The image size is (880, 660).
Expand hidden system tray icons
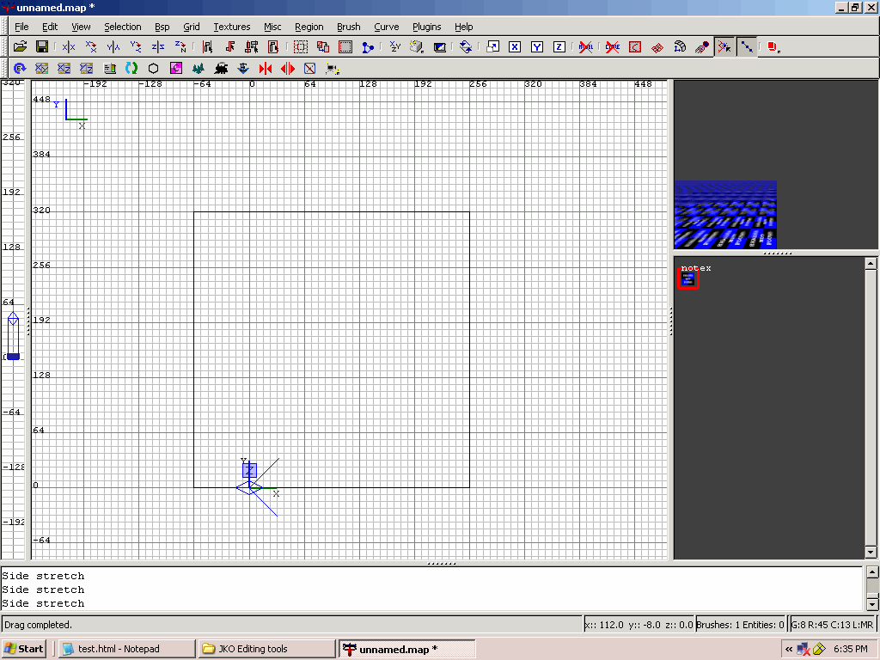(788, 649)
